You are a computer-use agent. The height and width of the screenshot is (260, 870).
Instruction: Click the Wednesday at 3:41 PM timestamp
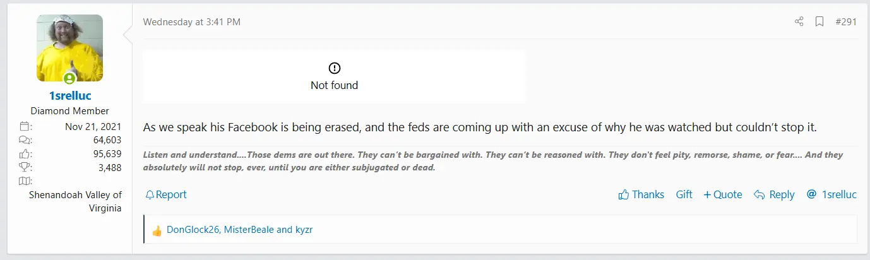pos(191,22)
